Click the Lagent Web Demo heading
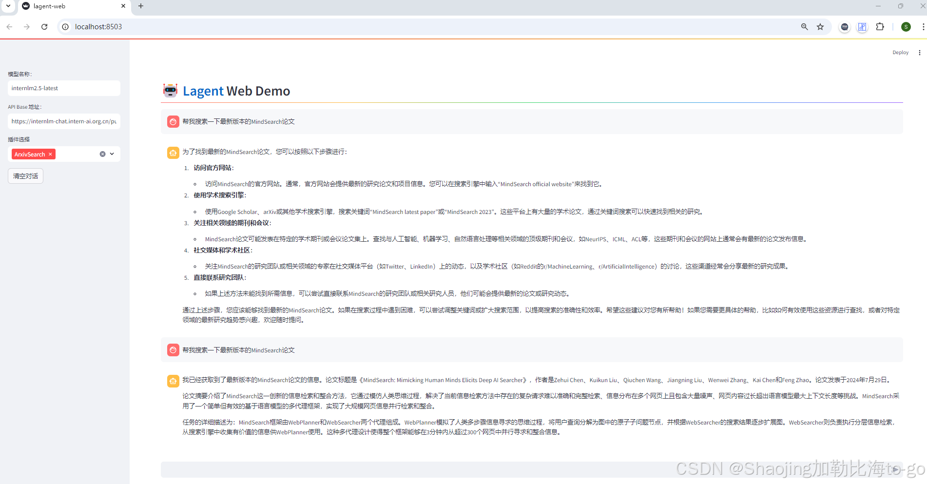927x484 pixels. click(236, 91)
